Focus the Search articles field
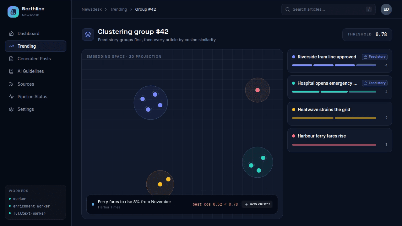Image resolution: width=402 pixels, height=226 pixels. tap(329, 9)
